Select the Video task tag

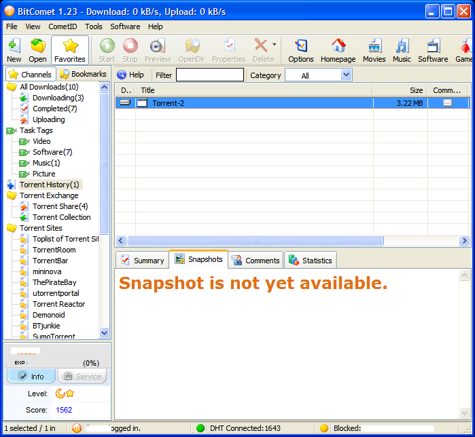[x=41, y=141]
